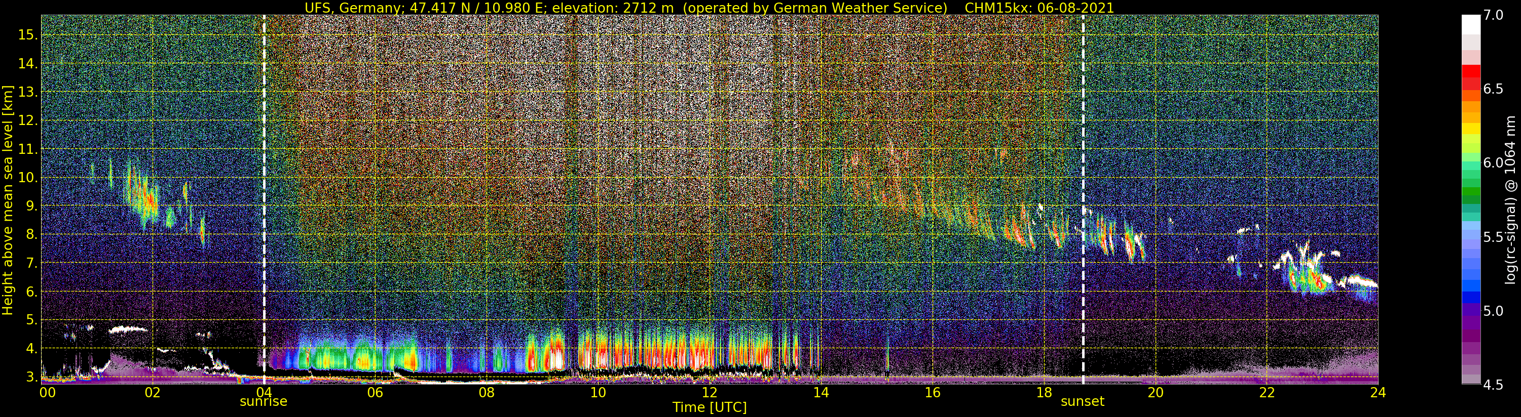
Task: Select the white top segment of the colorbar
Action: (1471, 25)
